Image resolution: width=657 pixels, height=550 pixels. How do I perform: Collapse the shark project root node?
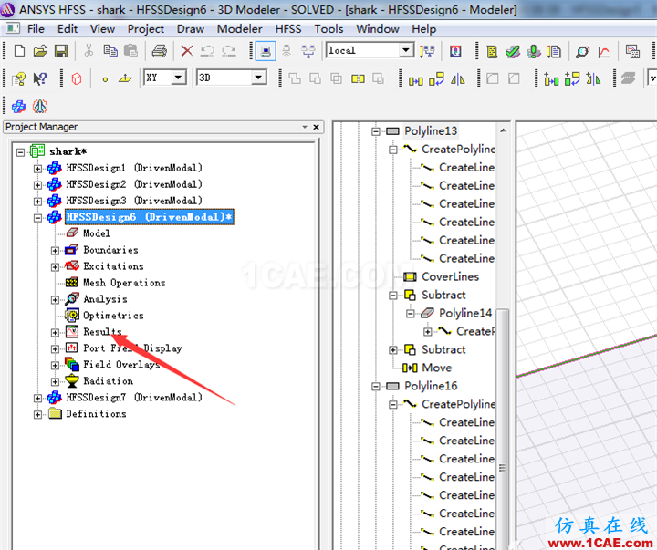pos(20,152)
